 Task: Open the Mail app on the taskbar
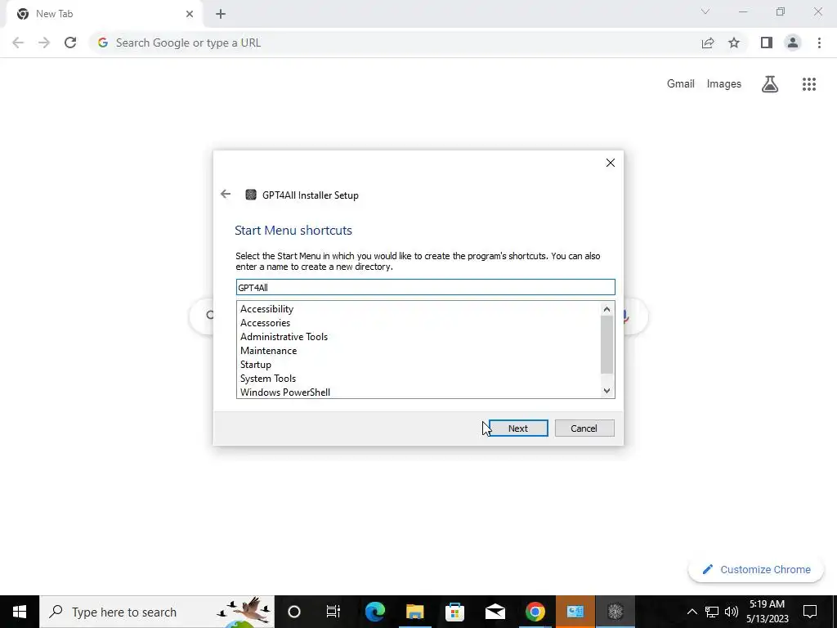[495, 612]
